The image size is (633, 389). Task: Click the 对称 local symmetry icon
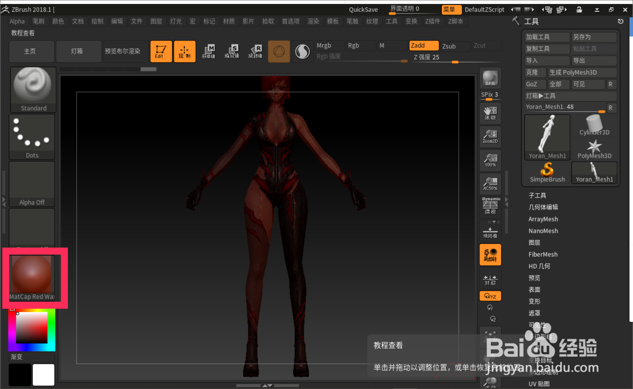click(x=490, y=279)
